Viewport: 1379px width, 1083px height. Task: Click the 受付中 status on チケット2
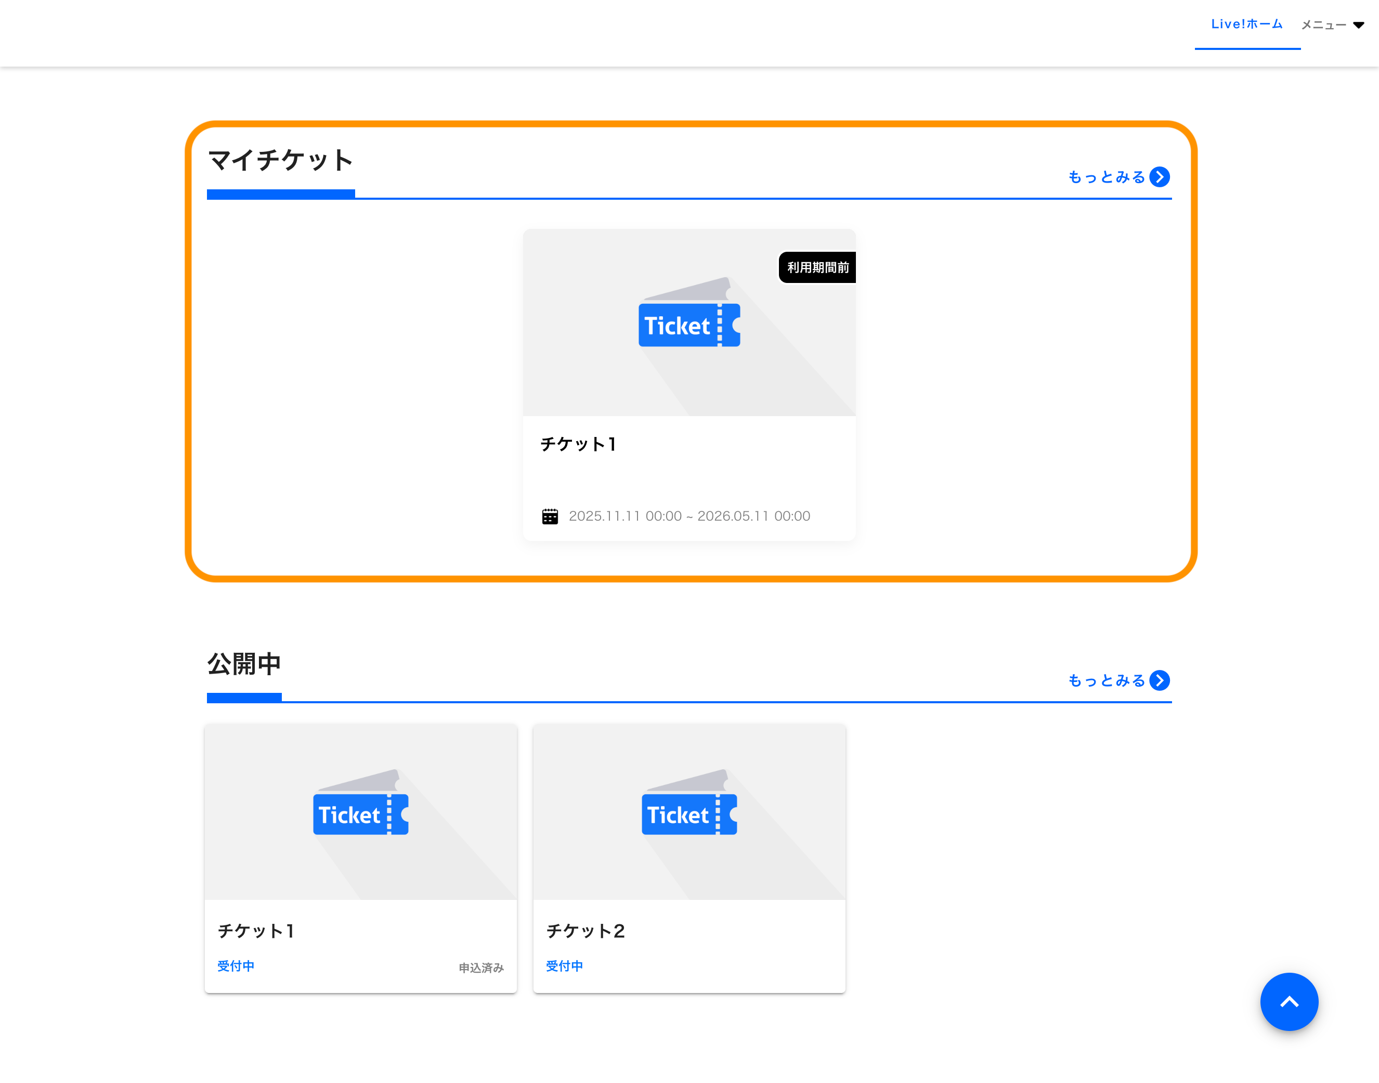564,965
